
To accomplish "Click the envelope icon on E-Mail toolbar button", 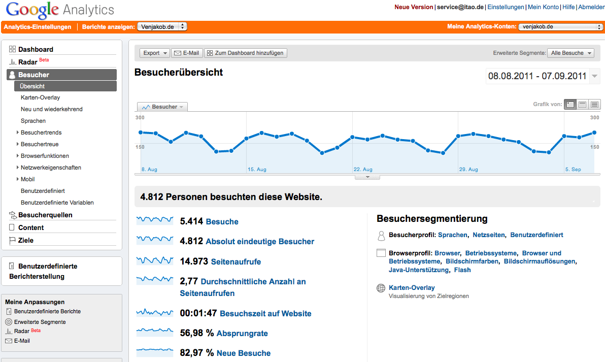I will (x=178, y=53).
